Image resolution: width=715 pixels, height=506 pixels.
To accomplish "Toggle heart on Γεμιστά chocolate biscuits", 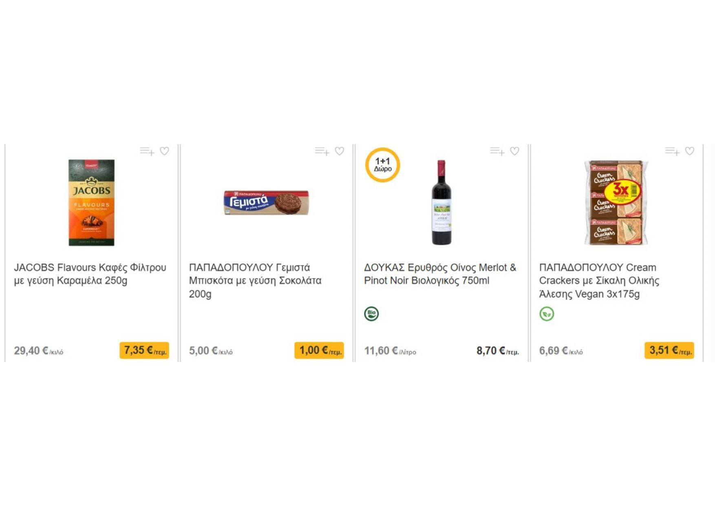I will click(x=340, y=151).
